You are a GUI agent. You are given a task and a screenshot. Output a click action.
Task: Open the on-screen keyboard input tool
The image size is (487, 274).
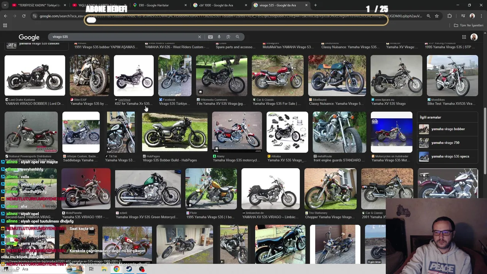pyautogui.click(x=210, y=37)
